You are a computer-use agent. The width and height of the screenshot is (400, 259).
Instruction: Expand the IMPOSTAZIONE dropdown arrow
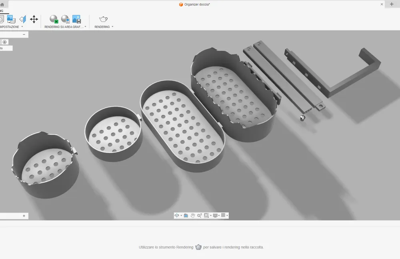22,27
